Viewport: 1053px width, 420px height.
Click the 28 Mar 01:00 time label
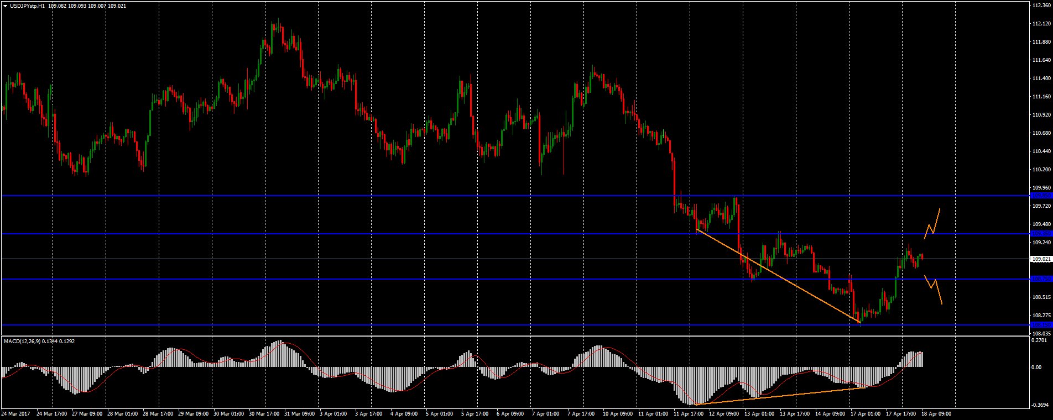(123, 413)
